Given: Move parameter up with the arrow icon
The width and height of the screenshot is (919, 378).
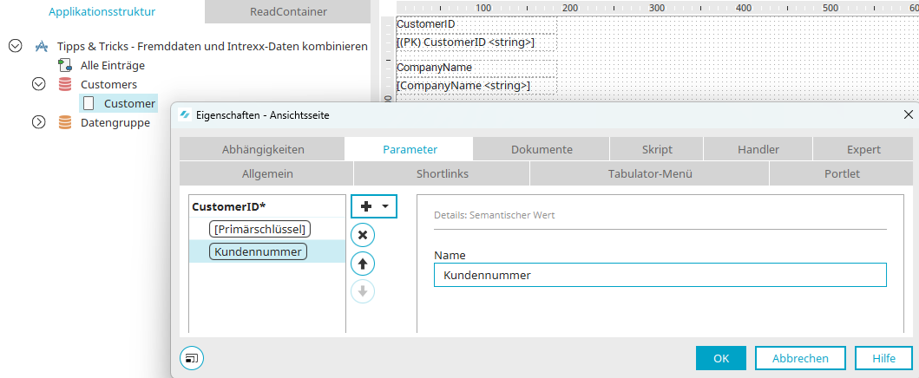Looking at the screenshot, I should point(363,264).
